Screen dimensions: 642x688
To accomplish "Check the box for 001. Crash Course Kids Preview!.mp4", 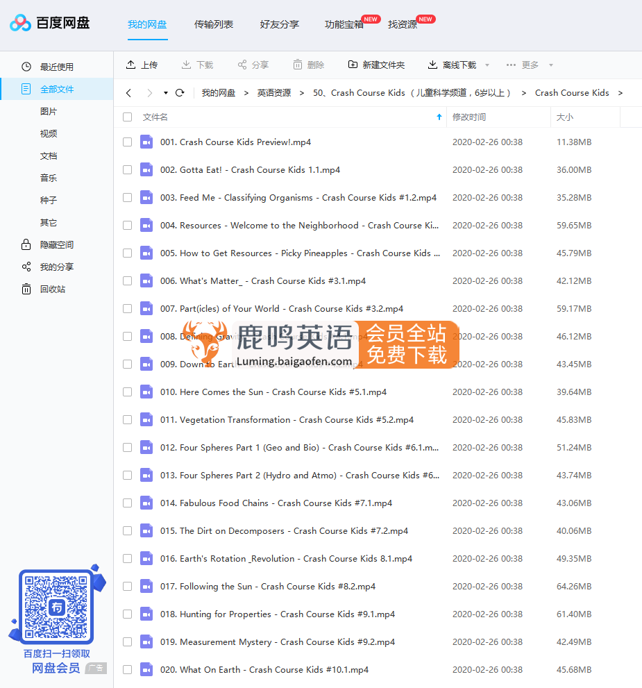I will 127,142.
